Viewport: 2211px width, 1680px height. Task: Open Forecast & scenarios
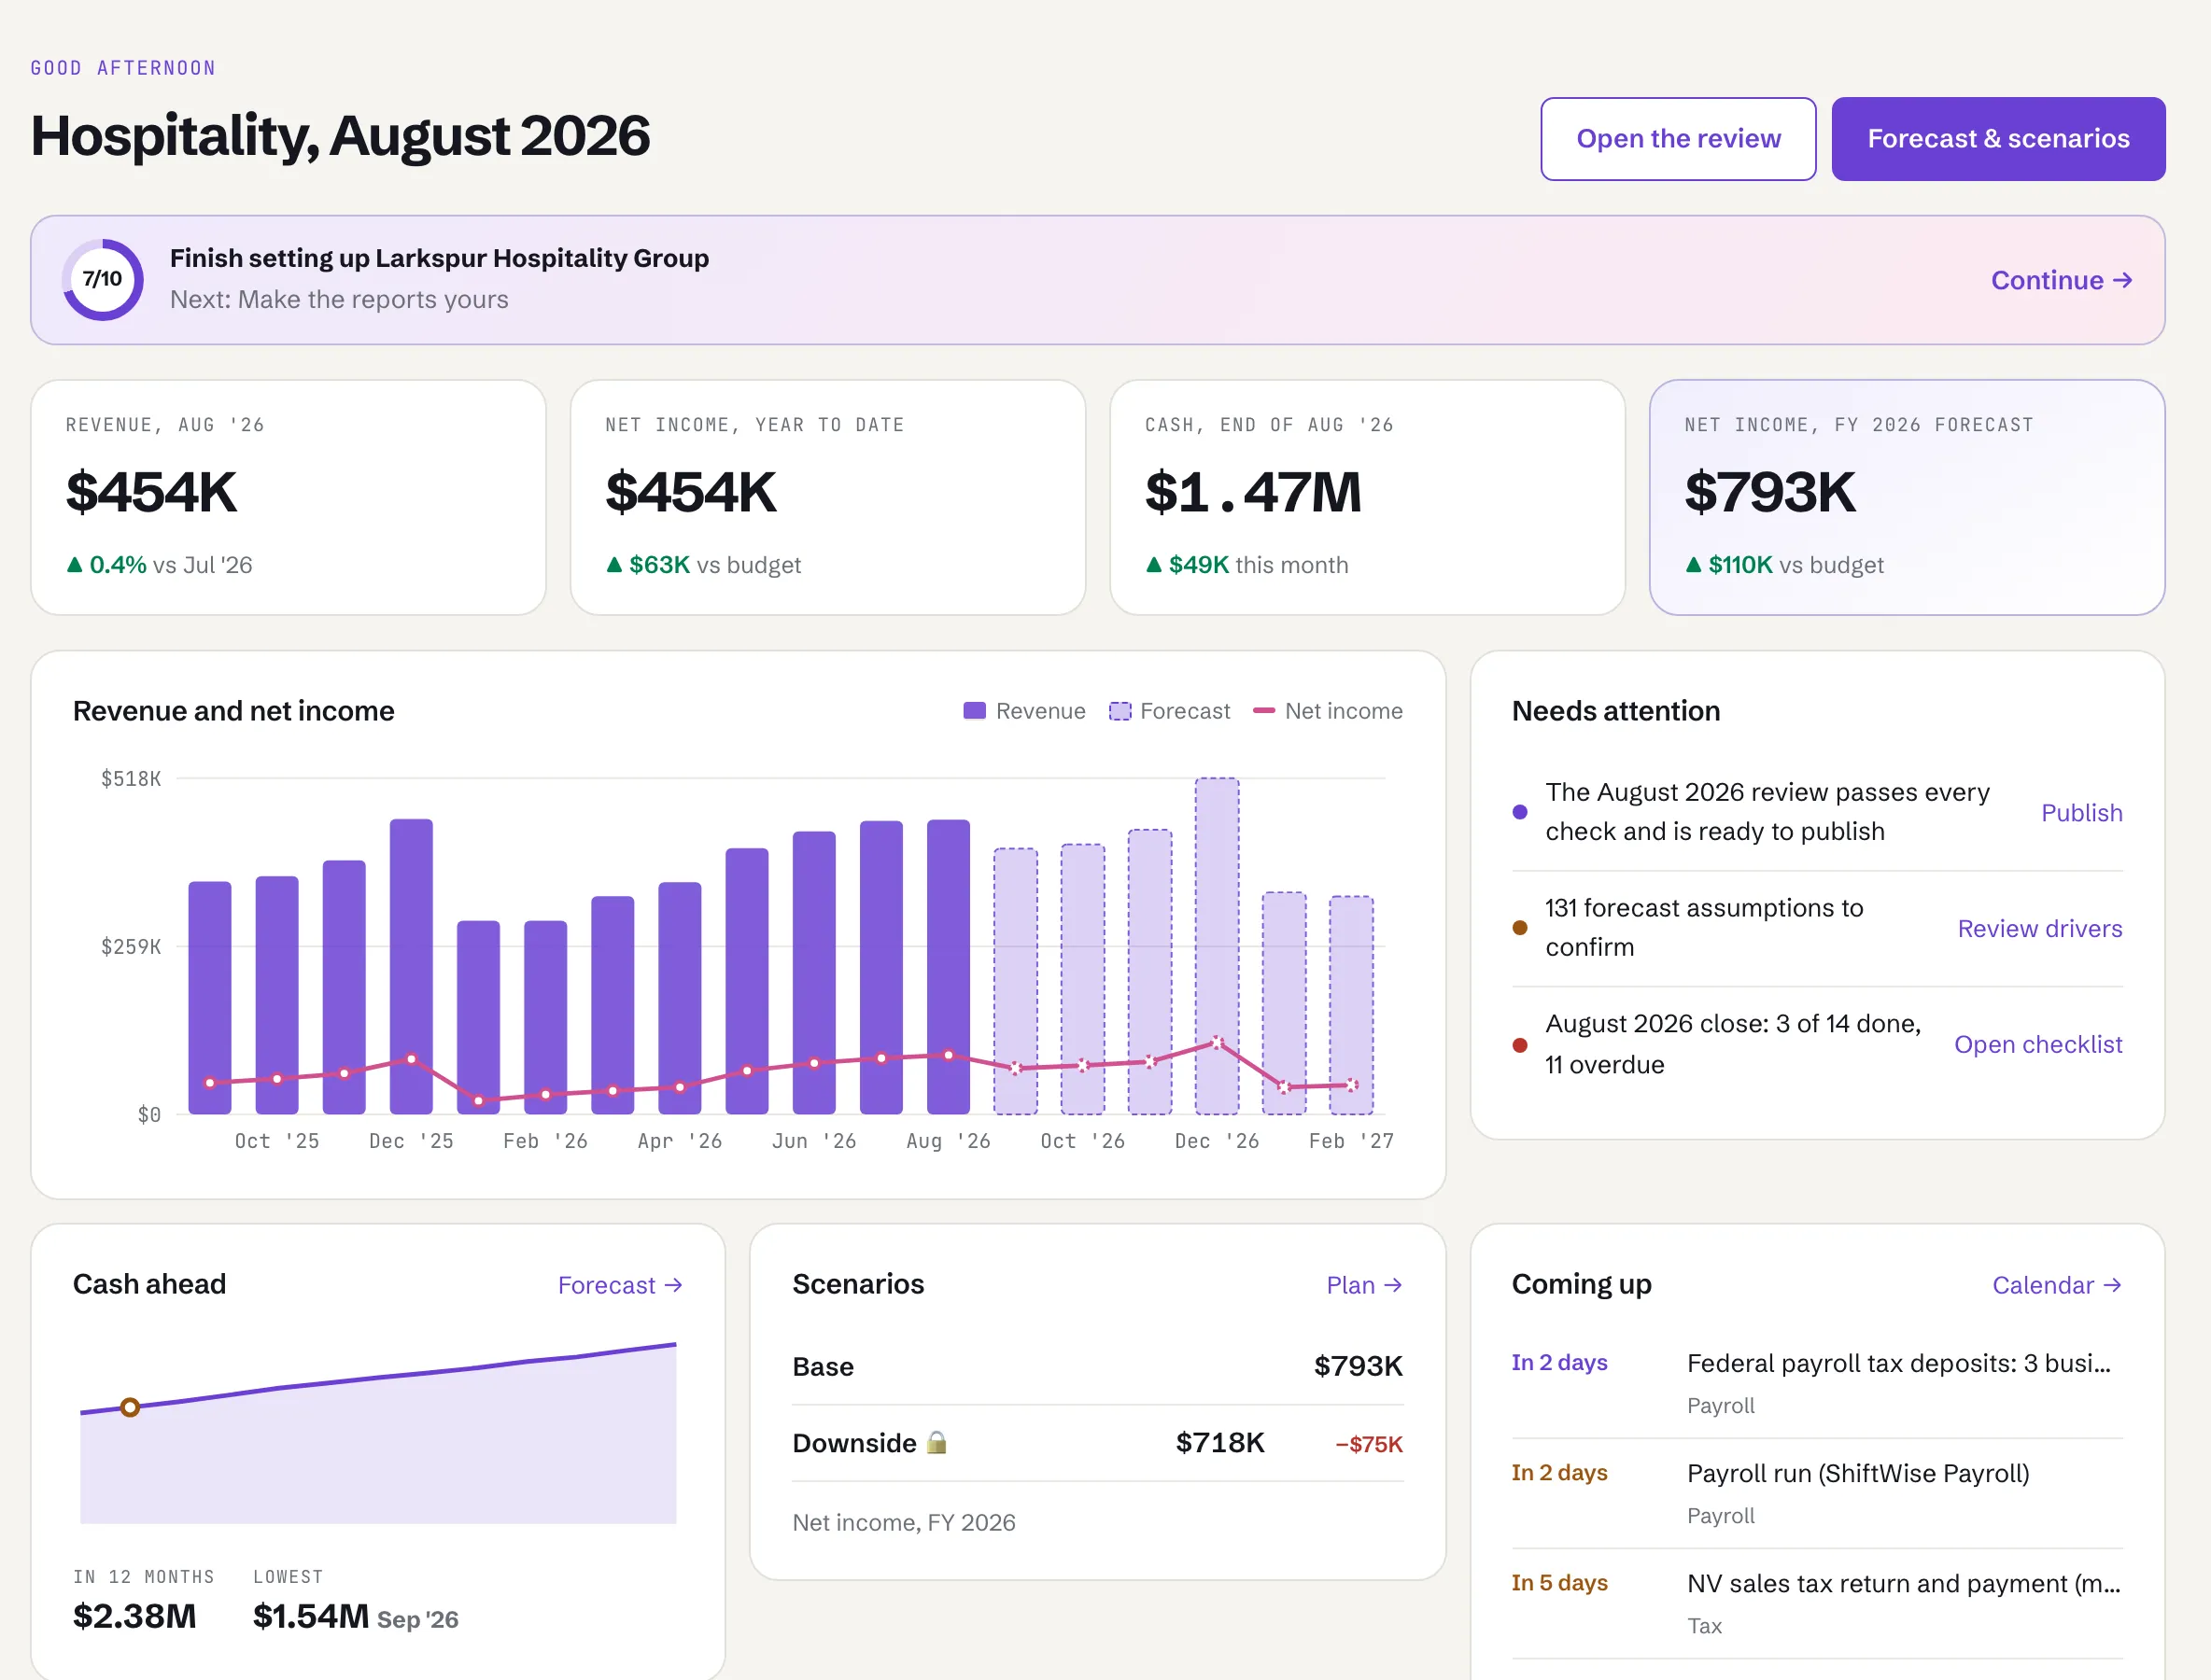1998,139
